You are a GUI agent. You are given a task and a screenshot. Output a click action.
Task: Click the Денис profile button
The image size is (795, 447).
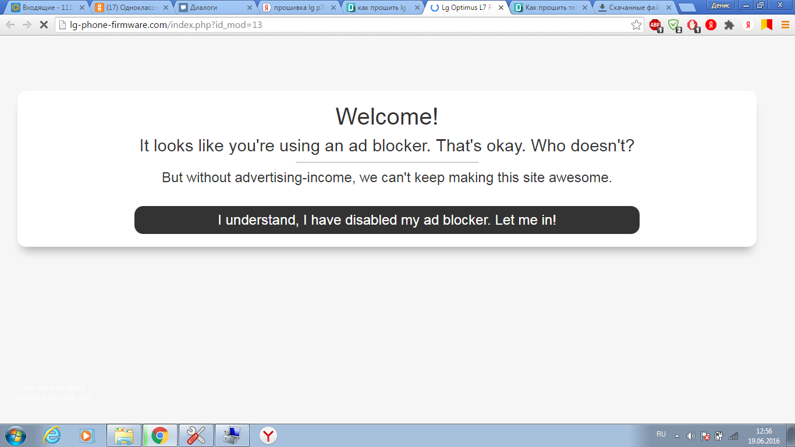[x=721, y=5]
